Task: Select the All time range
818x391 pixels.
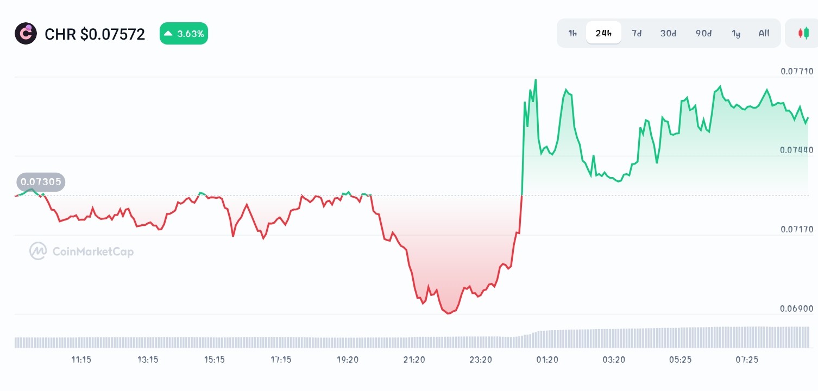Action: (x=764, y=33)
